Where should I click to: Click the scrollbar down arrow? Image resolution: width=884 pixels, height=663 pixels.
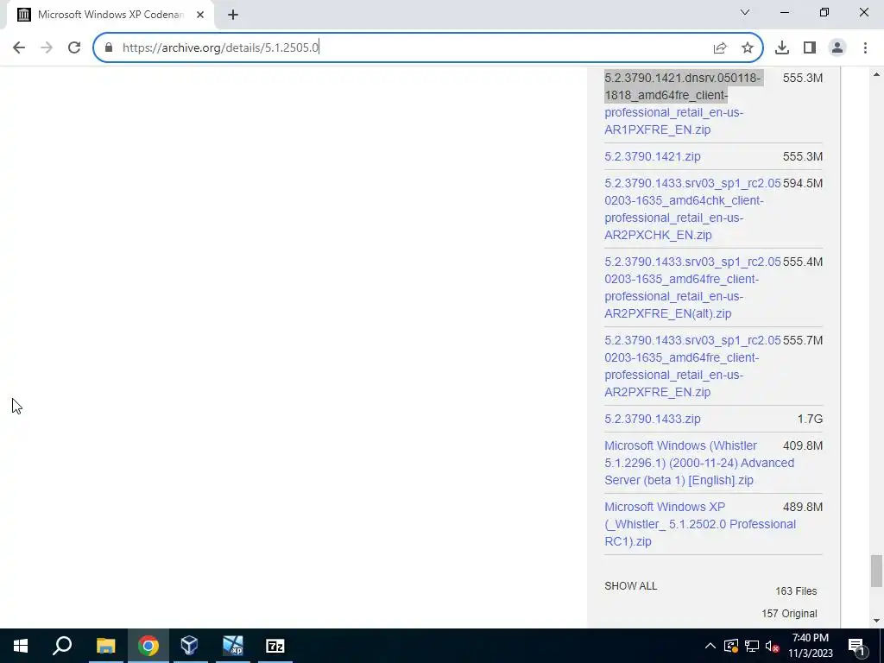pos(875,622)
